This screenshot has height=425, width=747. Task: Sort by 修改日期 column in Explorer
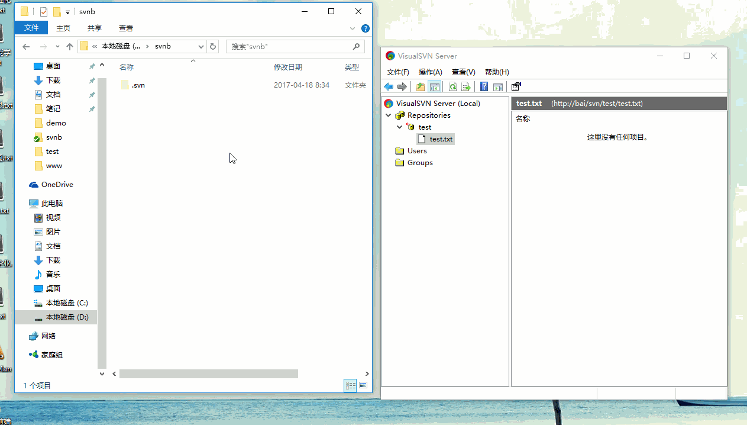coord(287,67)
